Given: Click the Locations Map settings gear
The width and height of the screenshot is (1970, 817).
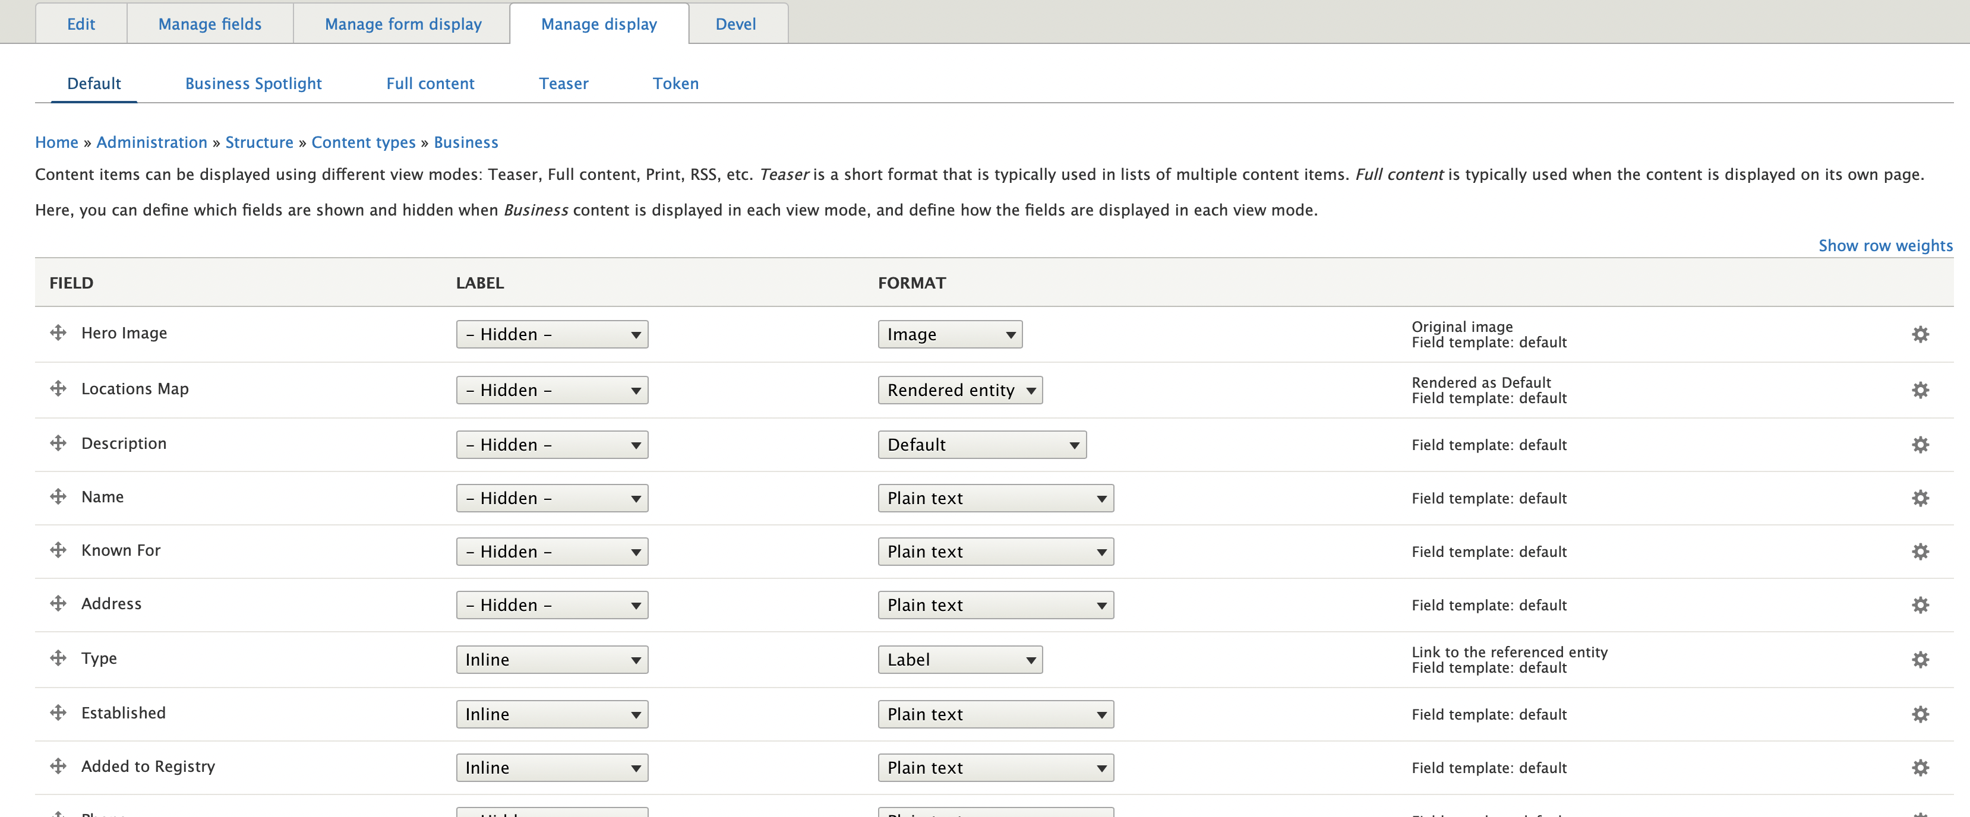Looking at the screenshot, I should click(1920, 389).
